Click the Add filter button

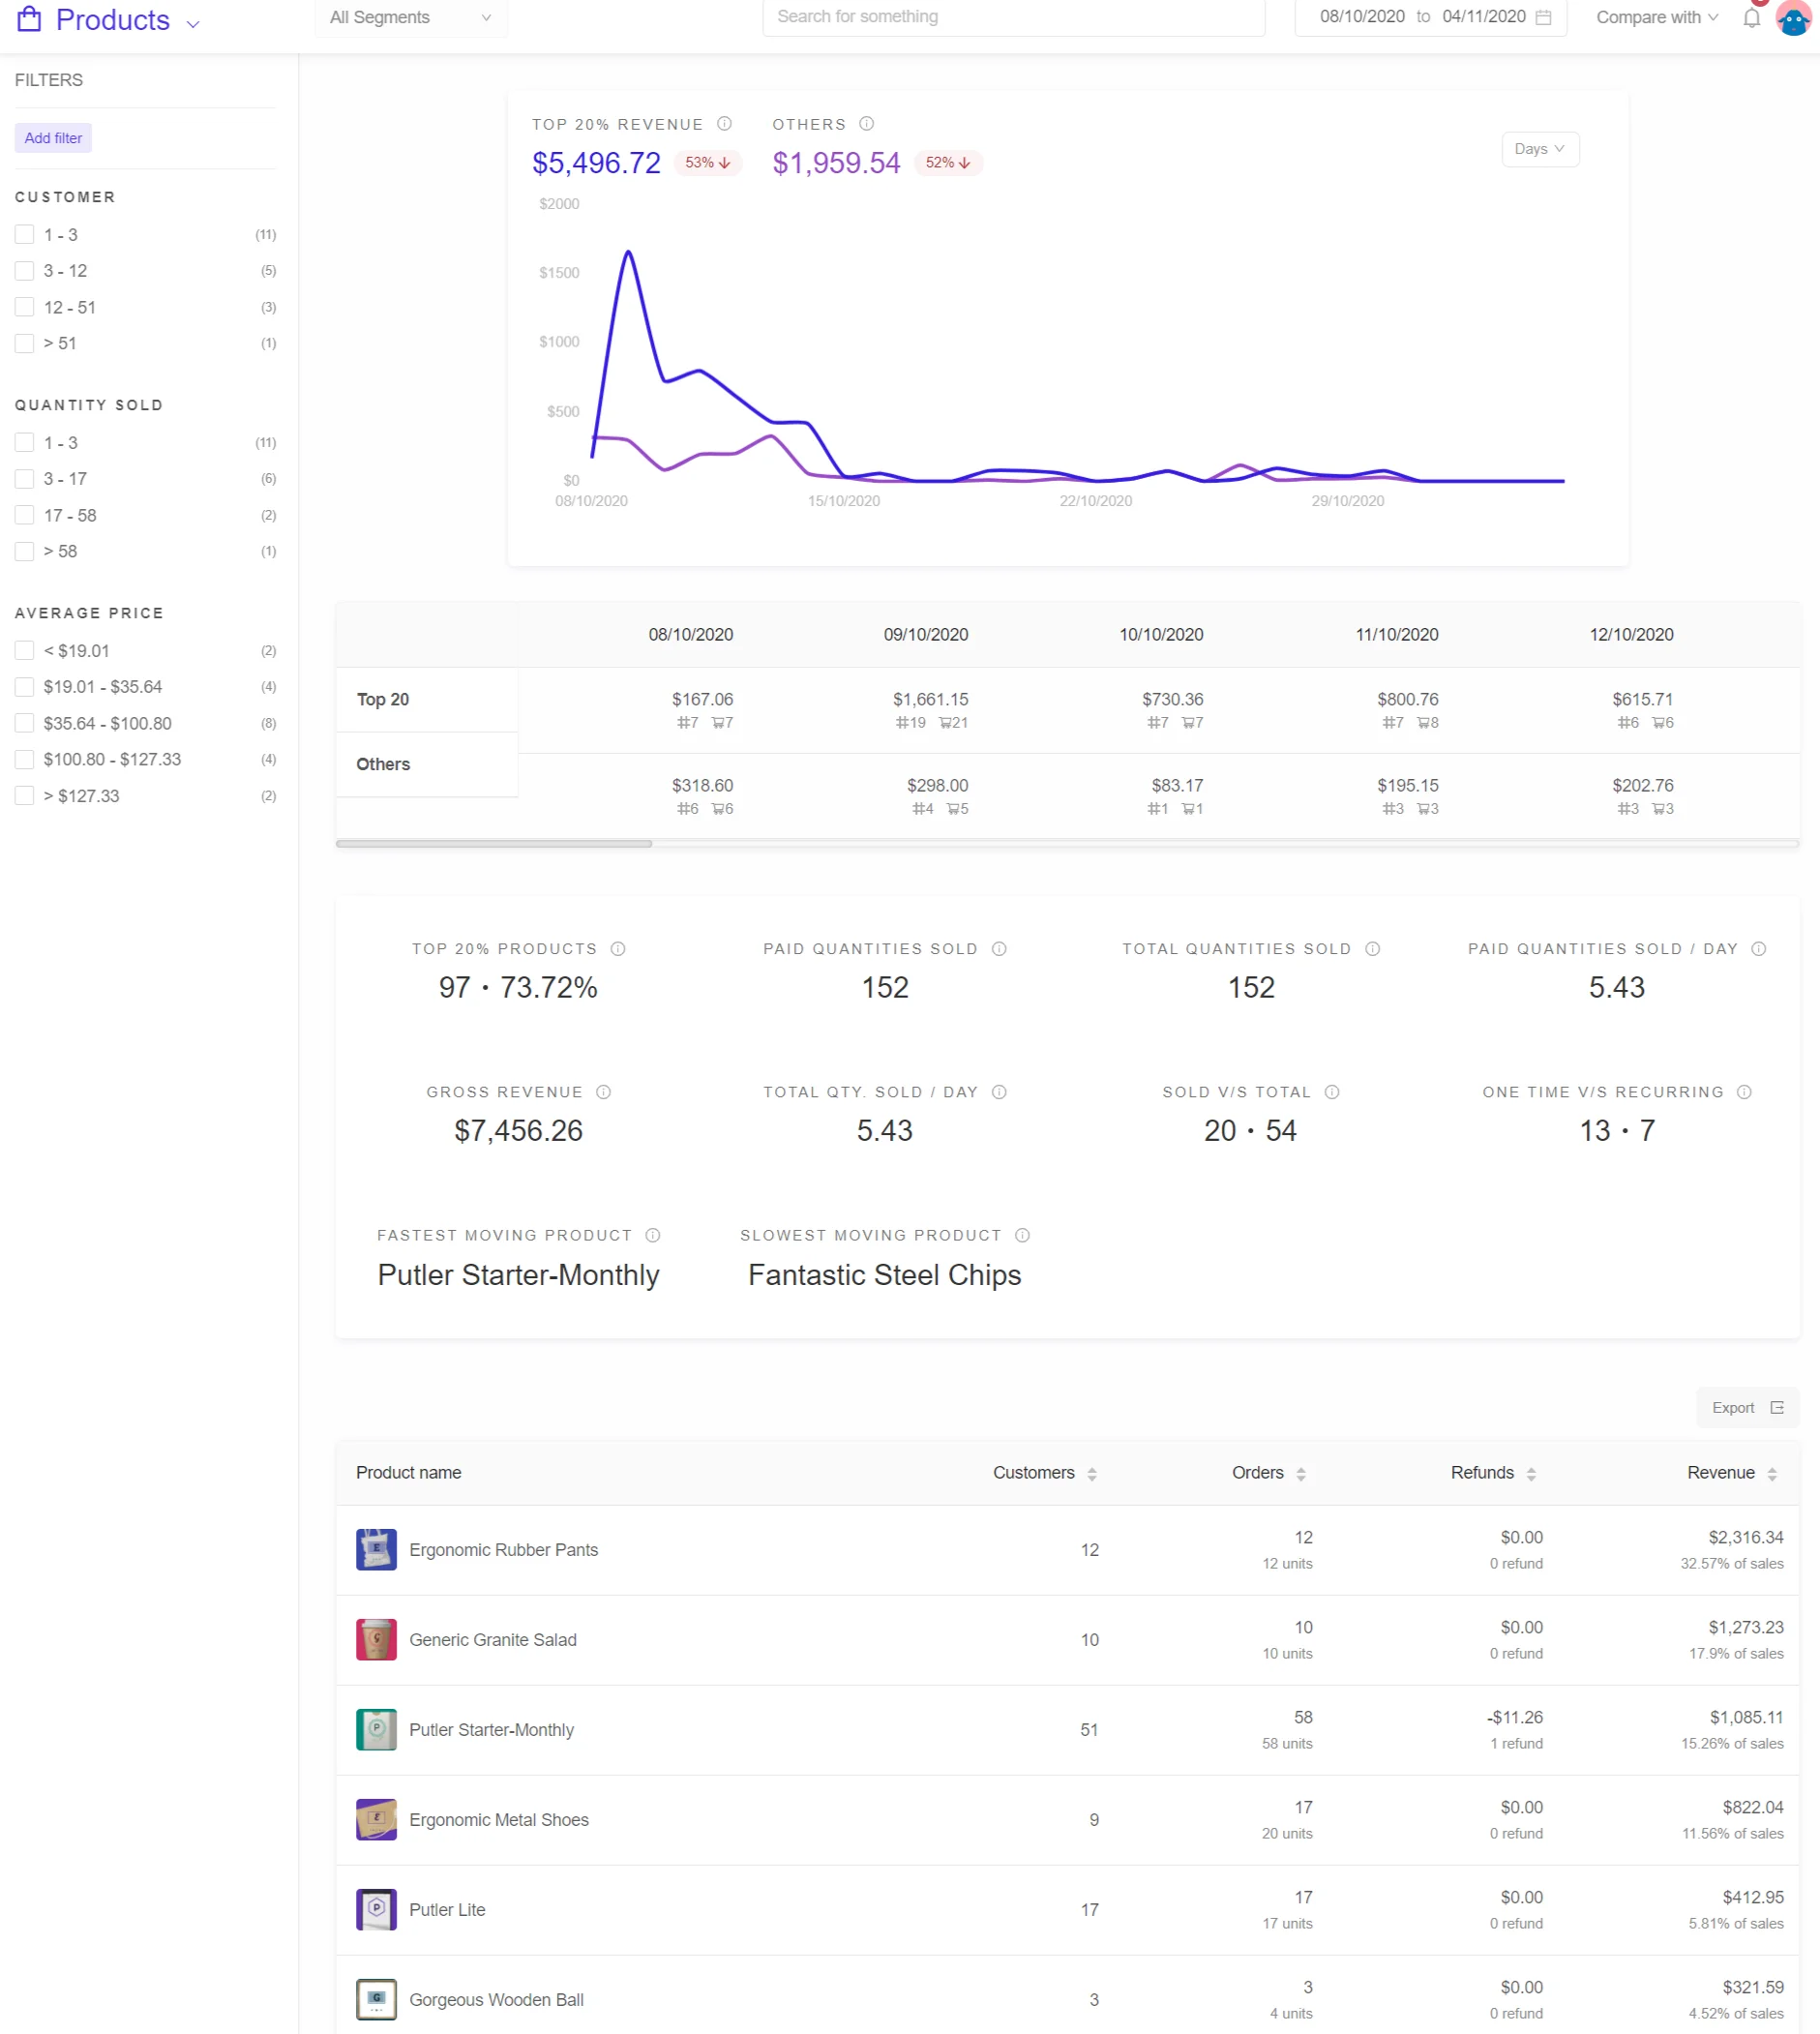pyautogui.click(x=53, y=138)
